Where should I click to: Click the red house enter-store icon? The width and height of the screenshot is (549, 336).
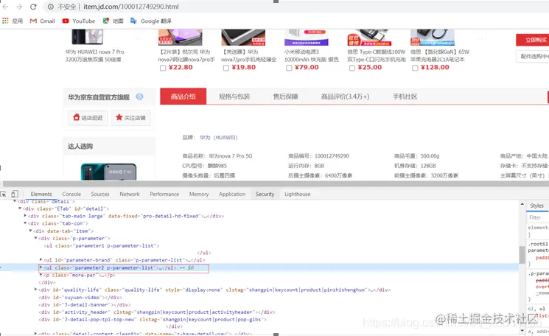[x=77, y=117]
